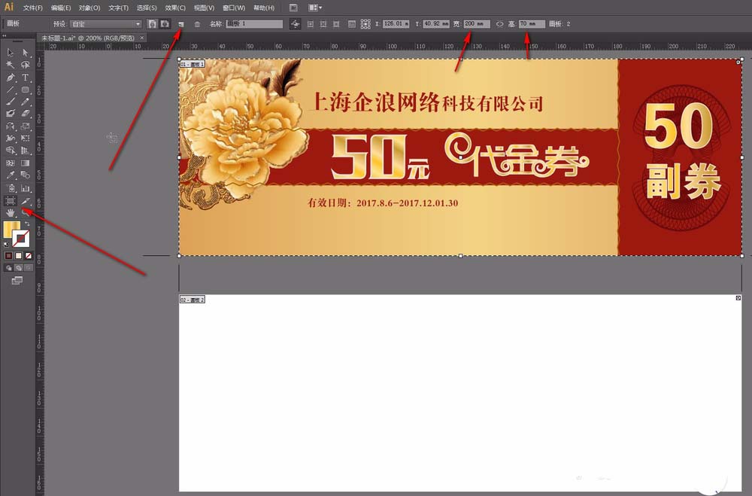Click the 高 height field showing 70 mm
Image resolution: width=752 pixels, height=496 pixels.
[532, 23]
